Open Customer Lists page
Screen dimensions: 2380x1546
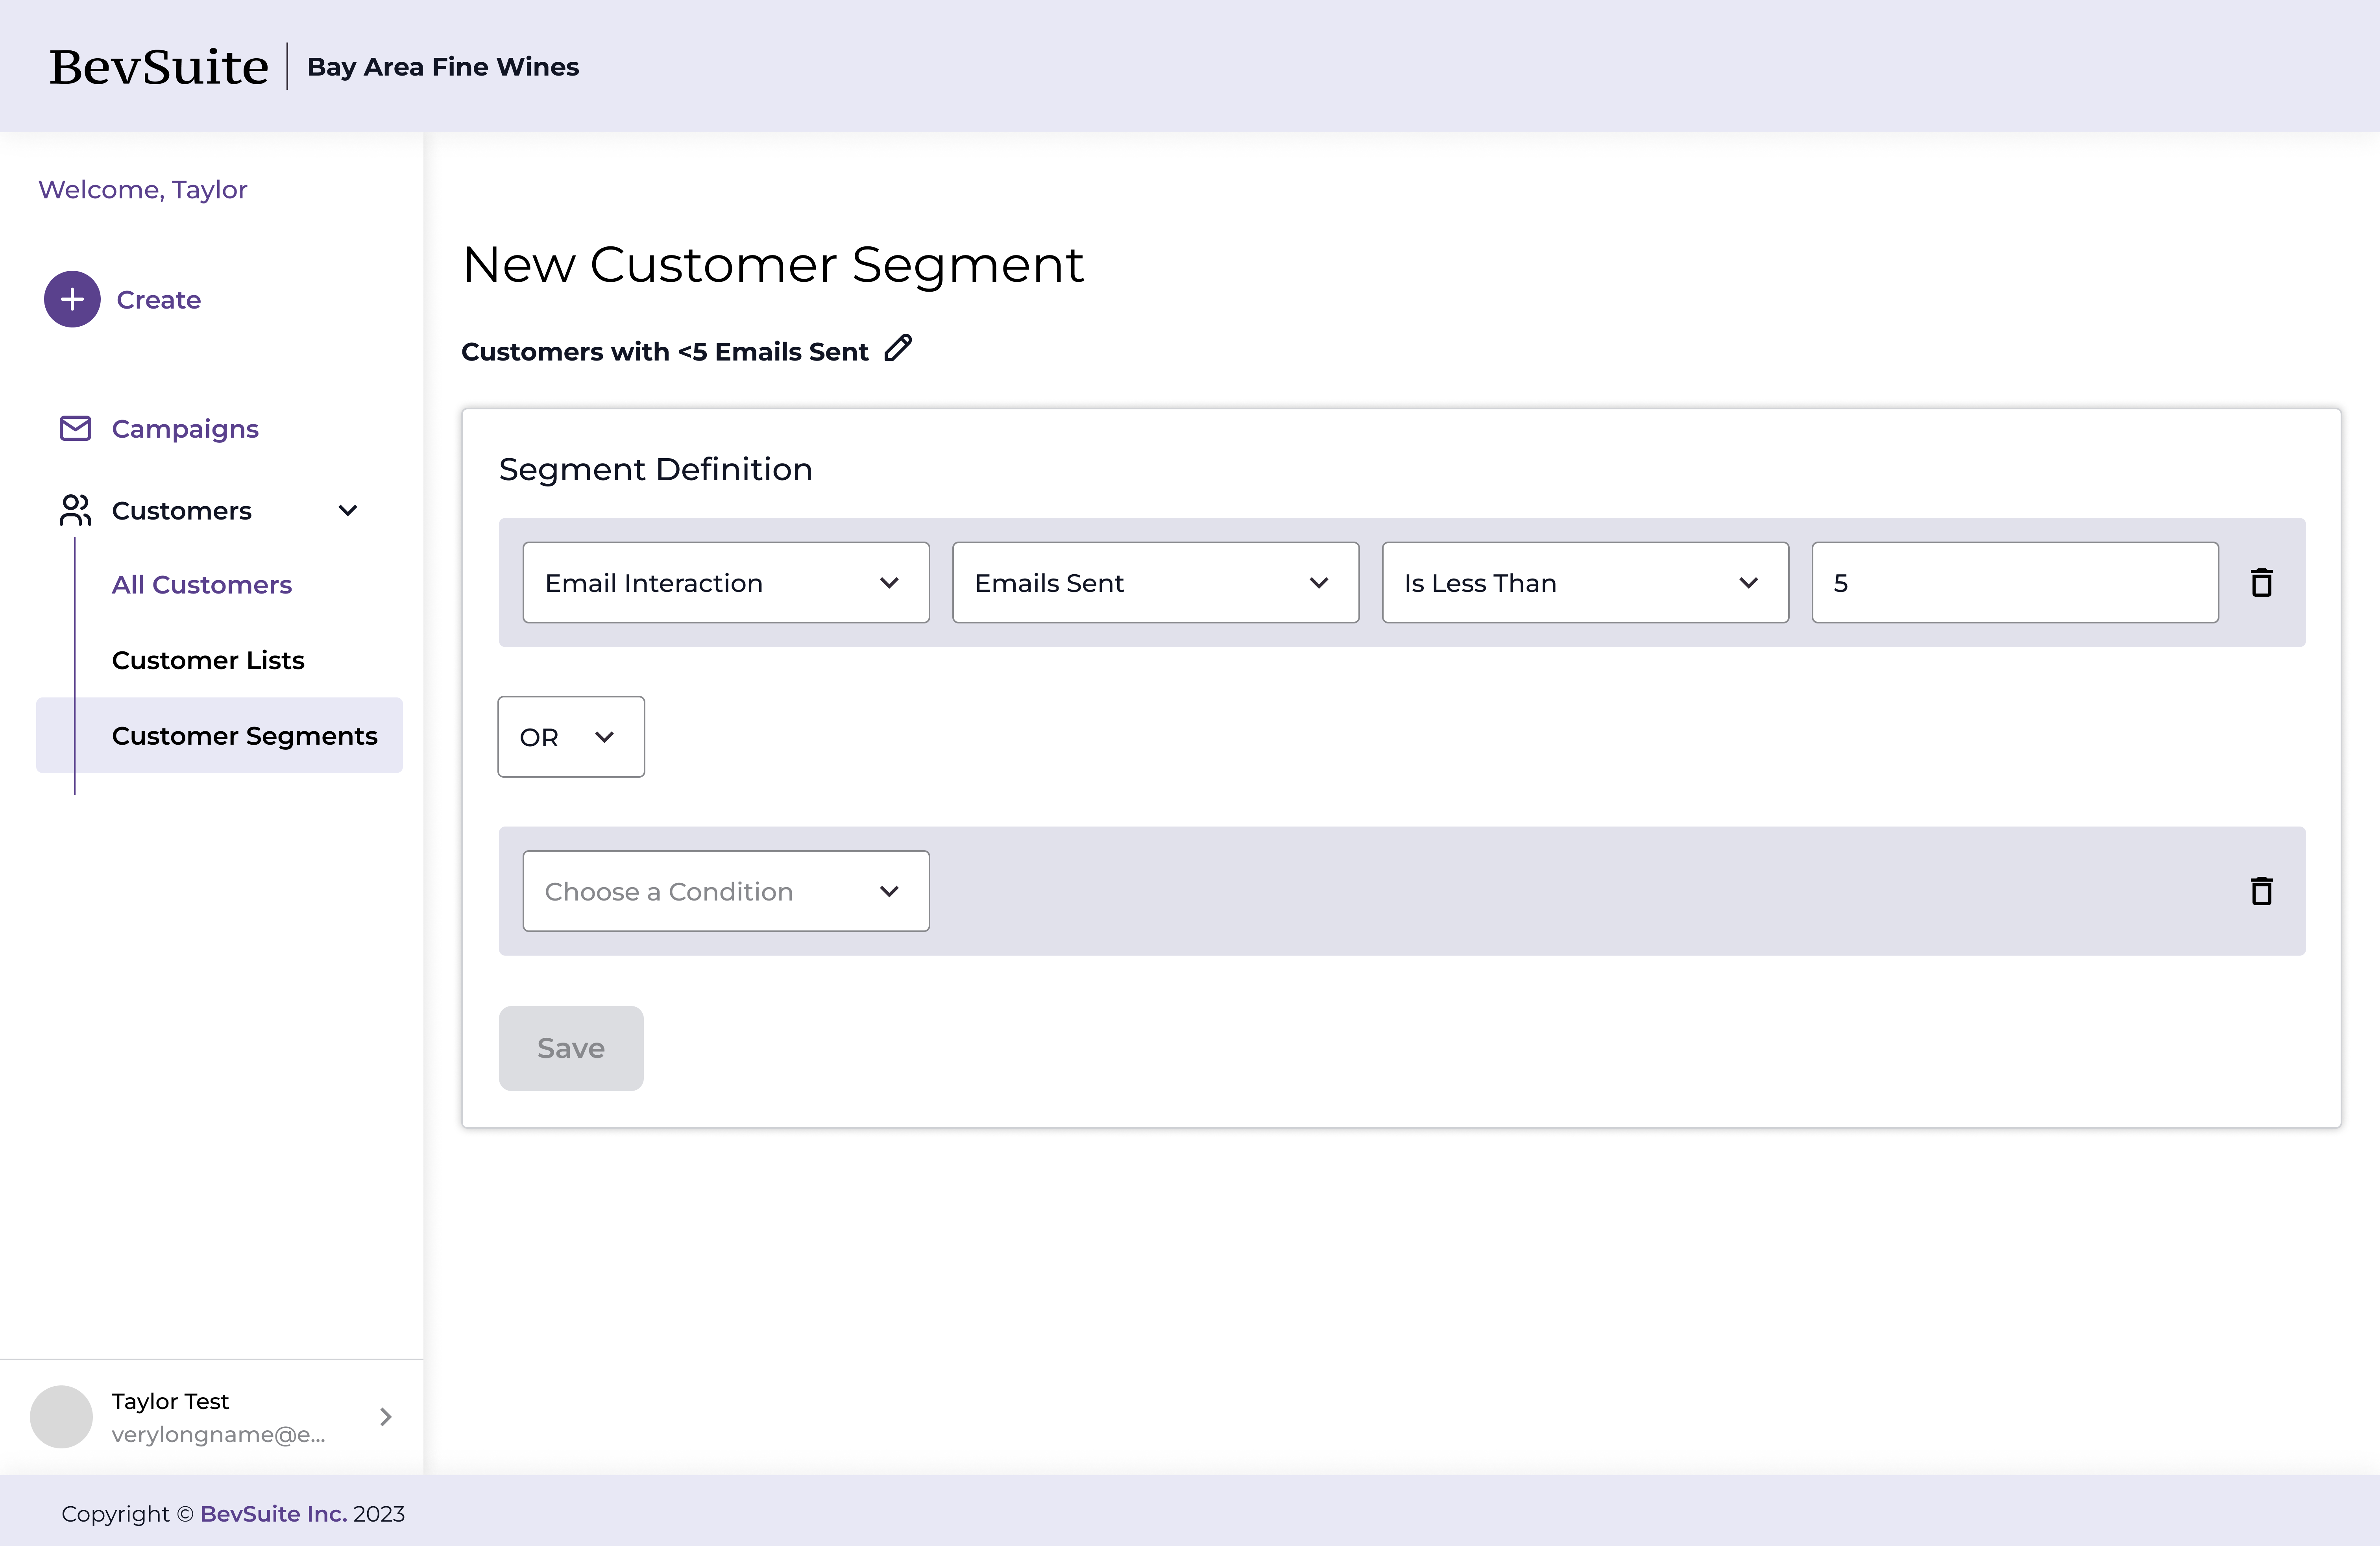[208, 660]
